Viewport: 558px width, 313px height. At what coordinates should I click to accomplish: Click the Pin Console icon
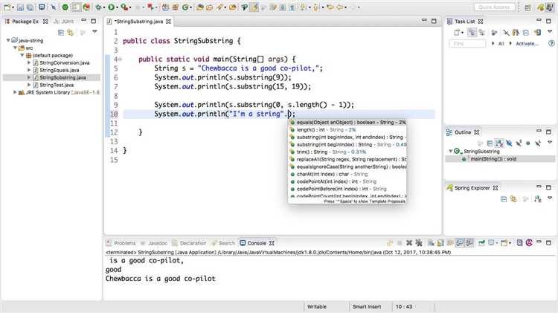click(481, 243)
